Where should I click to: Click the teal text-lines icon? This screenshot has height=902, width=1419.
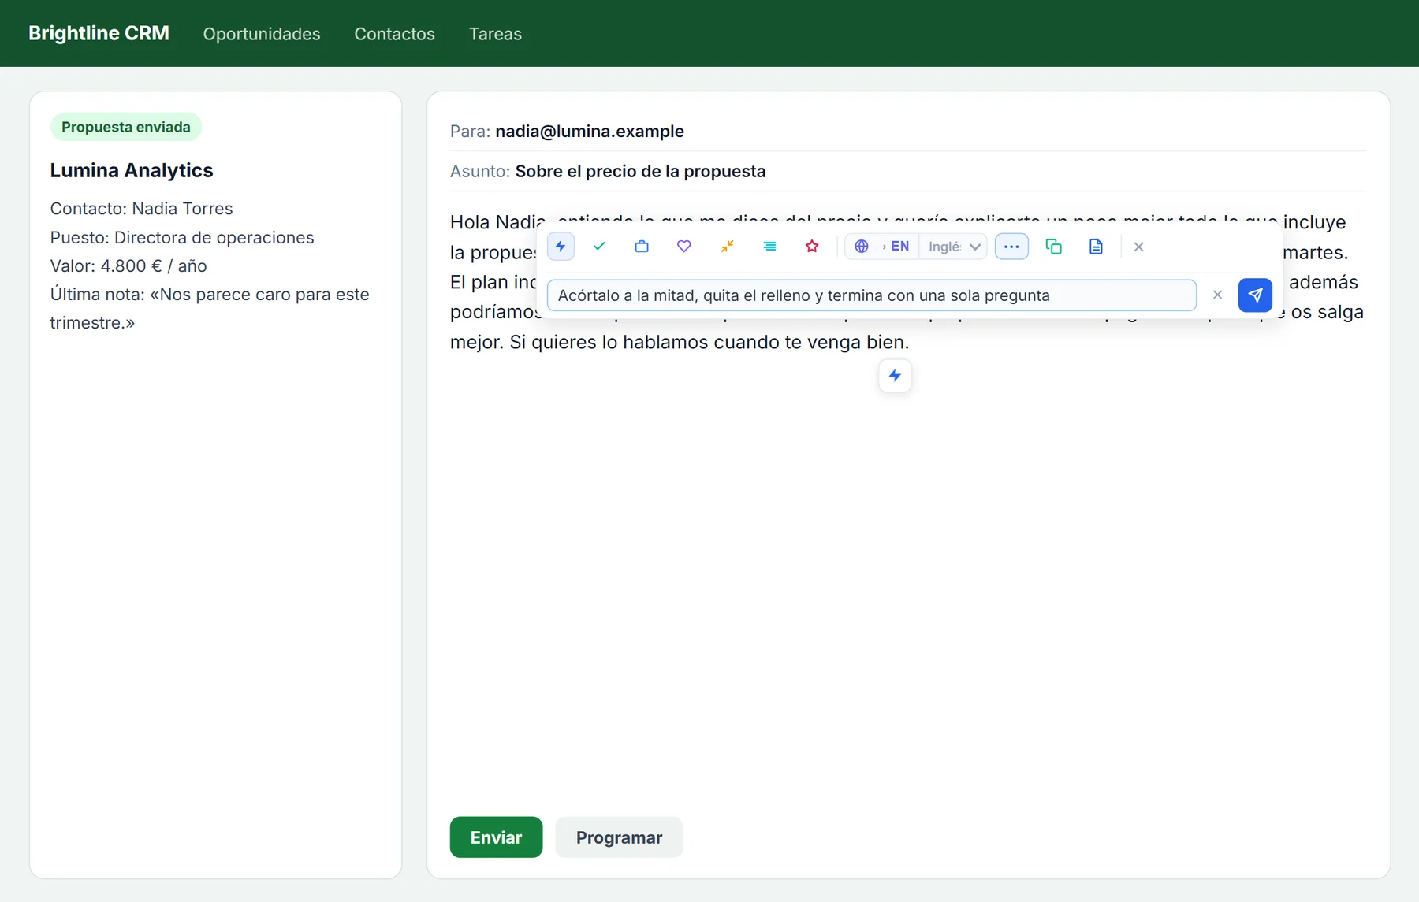point(769,247)
